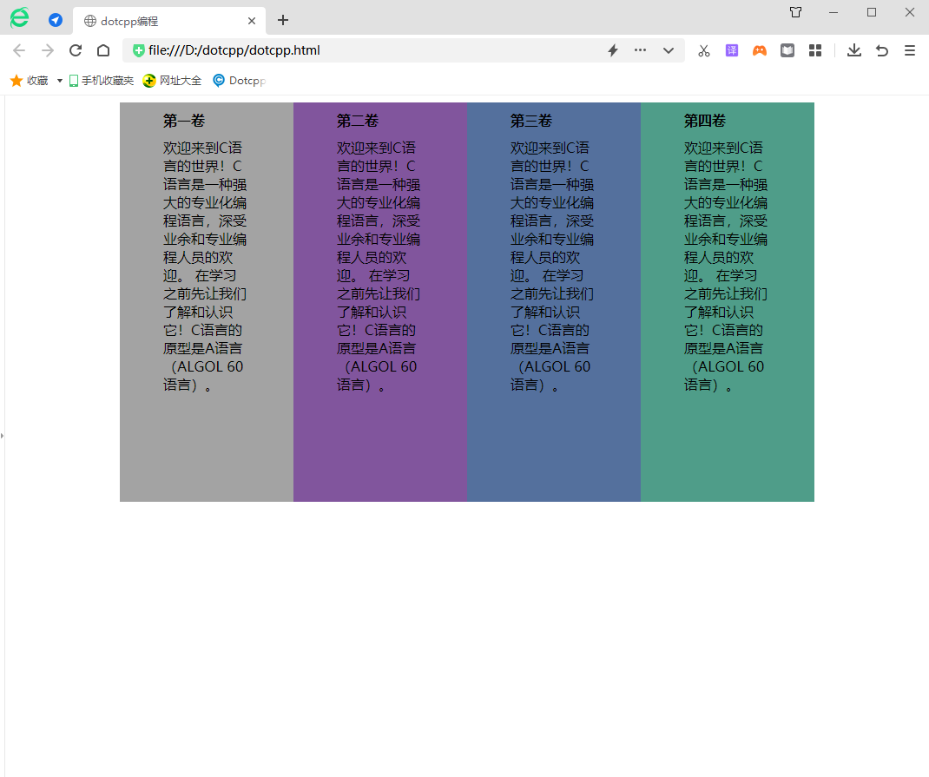Click the scissors screenshot tool icon
The image size is (929, 777).
[x=703, y=50]
